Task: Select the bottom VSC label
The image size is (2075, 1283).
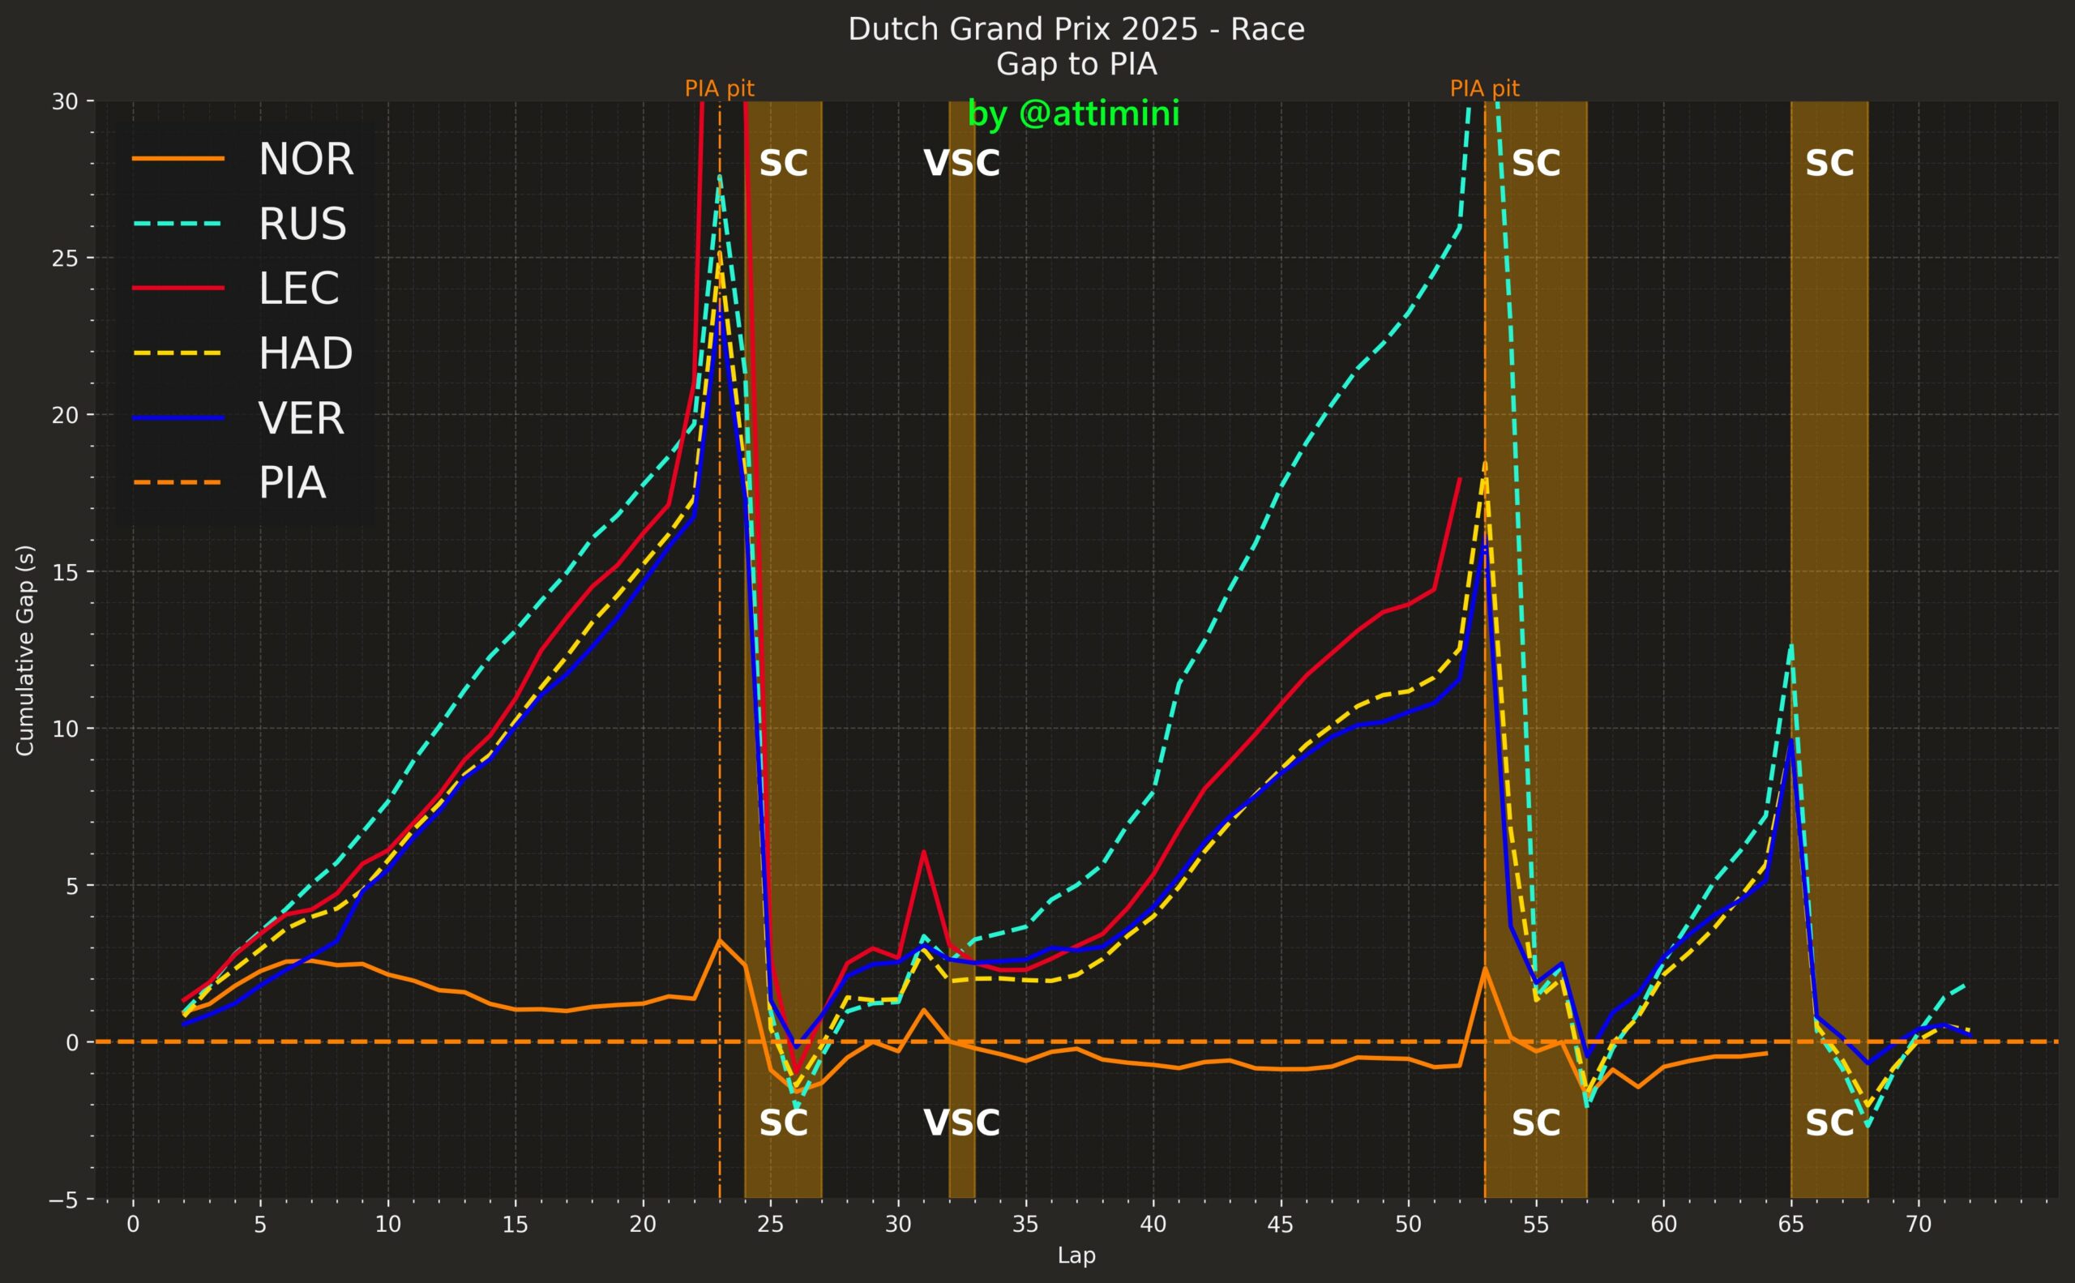Action: (961, 1124)
